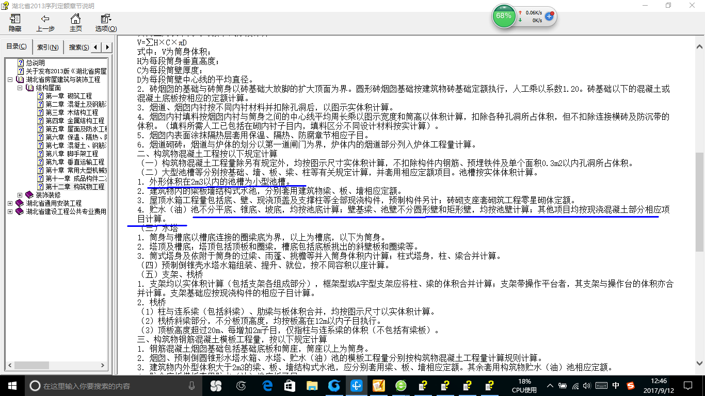The image size is (705, 396).
Task: Click the 二、构筑物混凝土工程 section heading text
Action: pyautogui.click(x=207, y=154)
